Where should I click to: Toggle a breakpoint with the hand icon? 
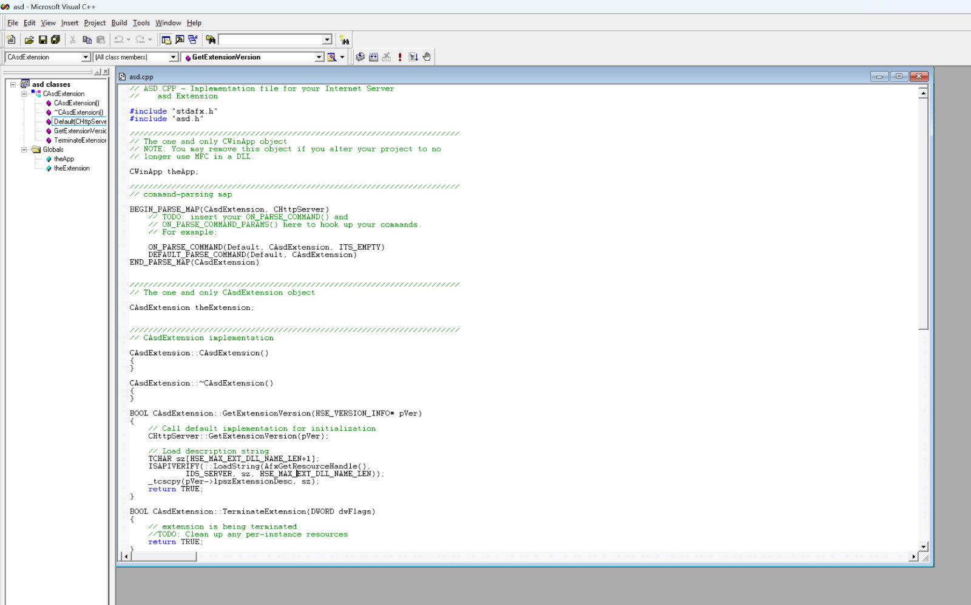click(427, 56)
